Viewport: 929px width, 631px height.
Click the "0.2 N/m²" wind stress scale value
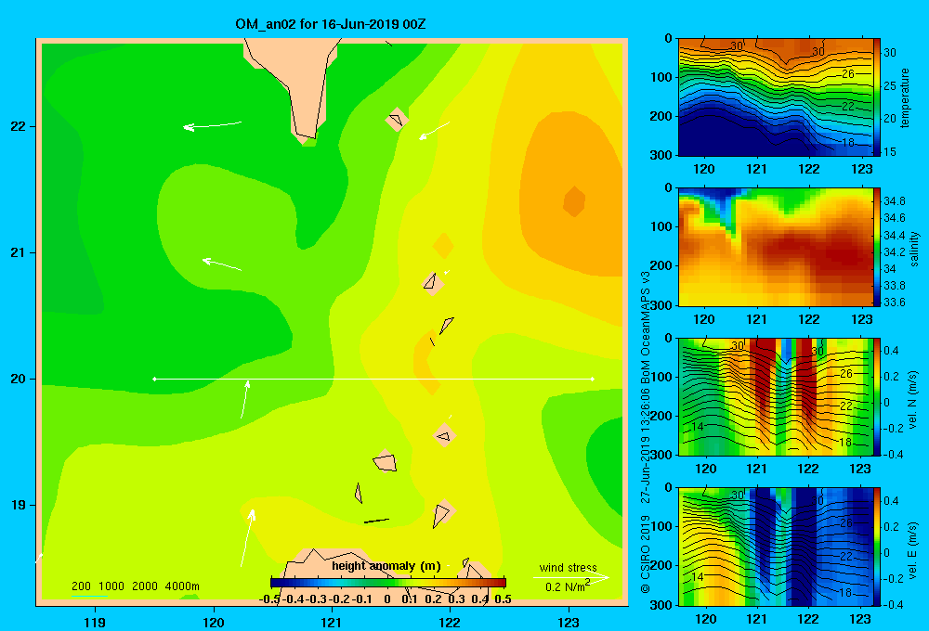point(568,586)
